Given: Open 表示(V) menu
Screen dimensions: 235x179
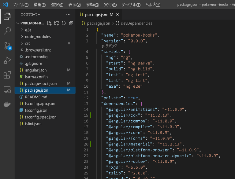Looking at the screenshot, I should [x=75, y=5].
